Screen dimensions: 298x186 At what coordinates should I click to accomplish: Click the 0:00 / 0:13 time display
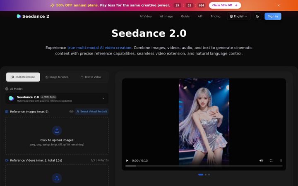pos(140,160)
